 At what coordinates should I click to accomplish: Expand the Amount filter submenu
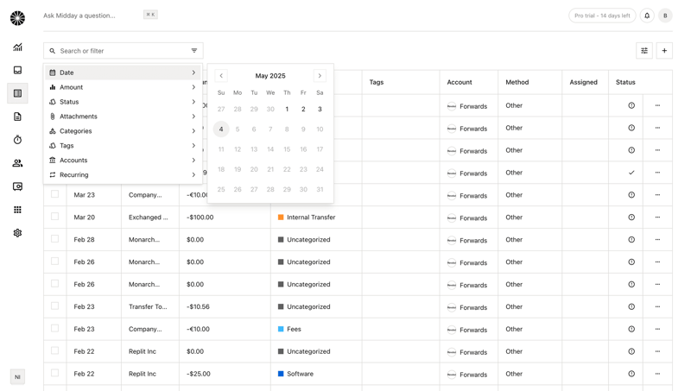pyautogui.click(x=123, y=87)
